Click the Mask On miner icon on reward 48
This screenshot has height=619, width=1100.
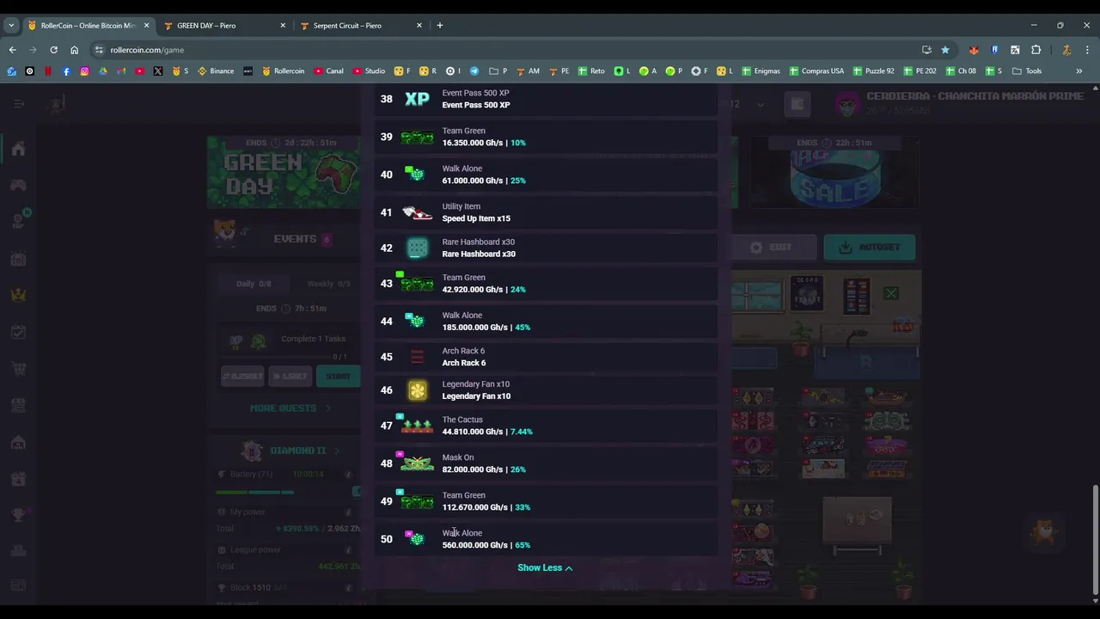[417, 463]
